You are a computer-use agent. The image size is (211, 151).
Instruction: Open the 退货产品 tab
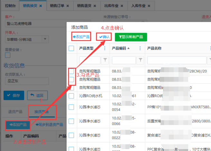15,112
